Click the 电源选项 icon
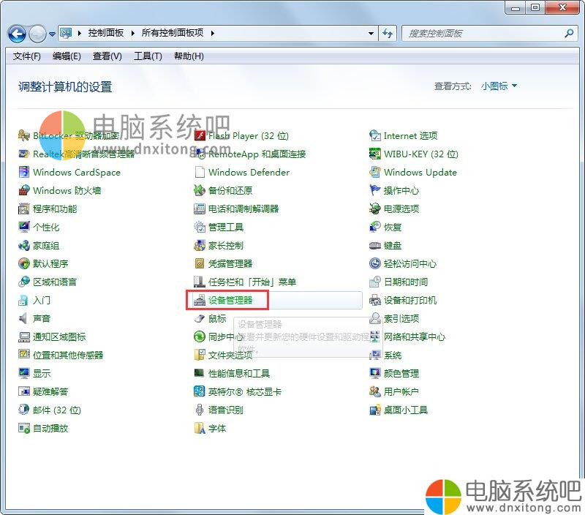Screen dimensions: 585x515 point(375,208)
